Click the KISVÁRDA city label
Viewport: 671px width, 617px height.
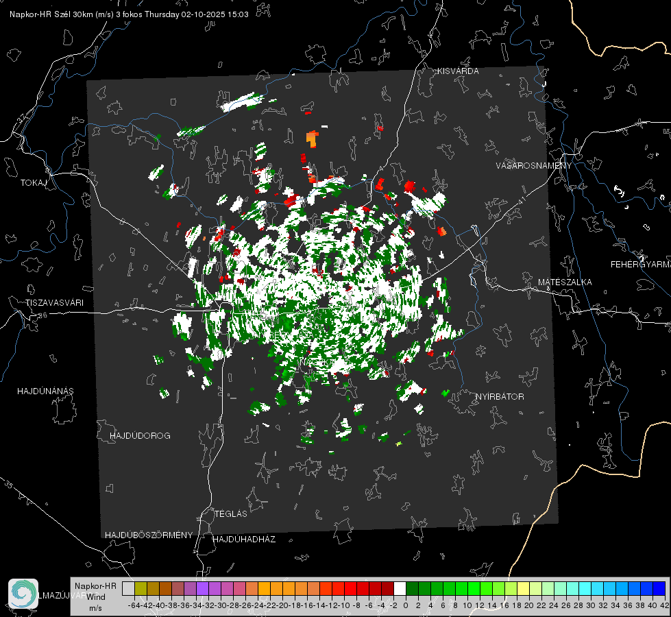click(458, 71)
